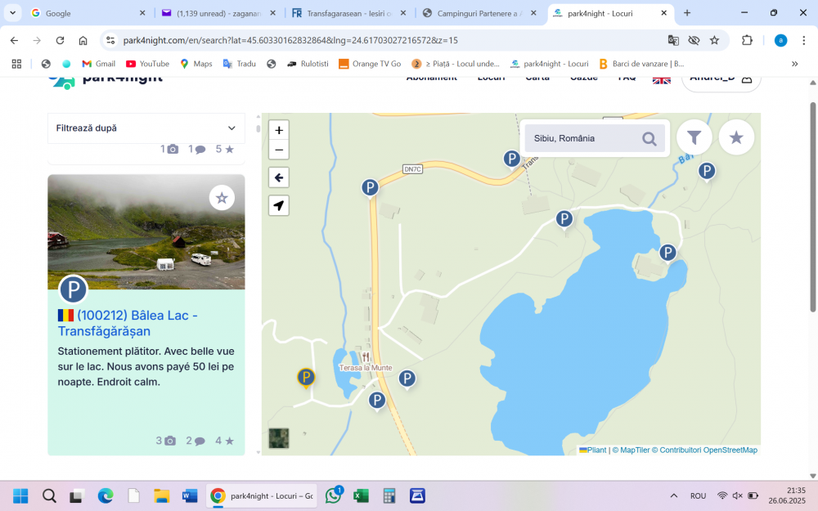Screen dimensions: 818x511
Task: Open favorites star button on map
Action: 736,137
